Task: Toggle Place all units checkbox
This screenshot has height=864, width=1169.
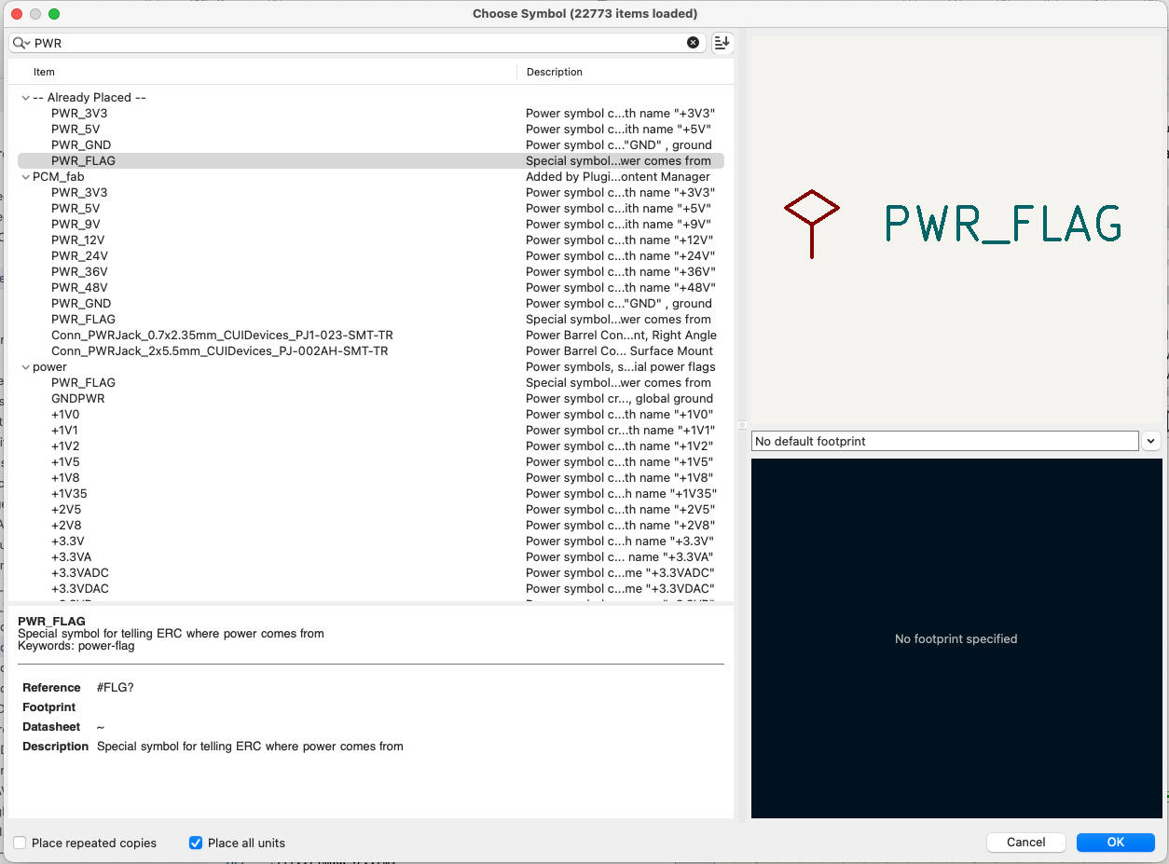Action: pyautogui.click(x=196, y=843)
